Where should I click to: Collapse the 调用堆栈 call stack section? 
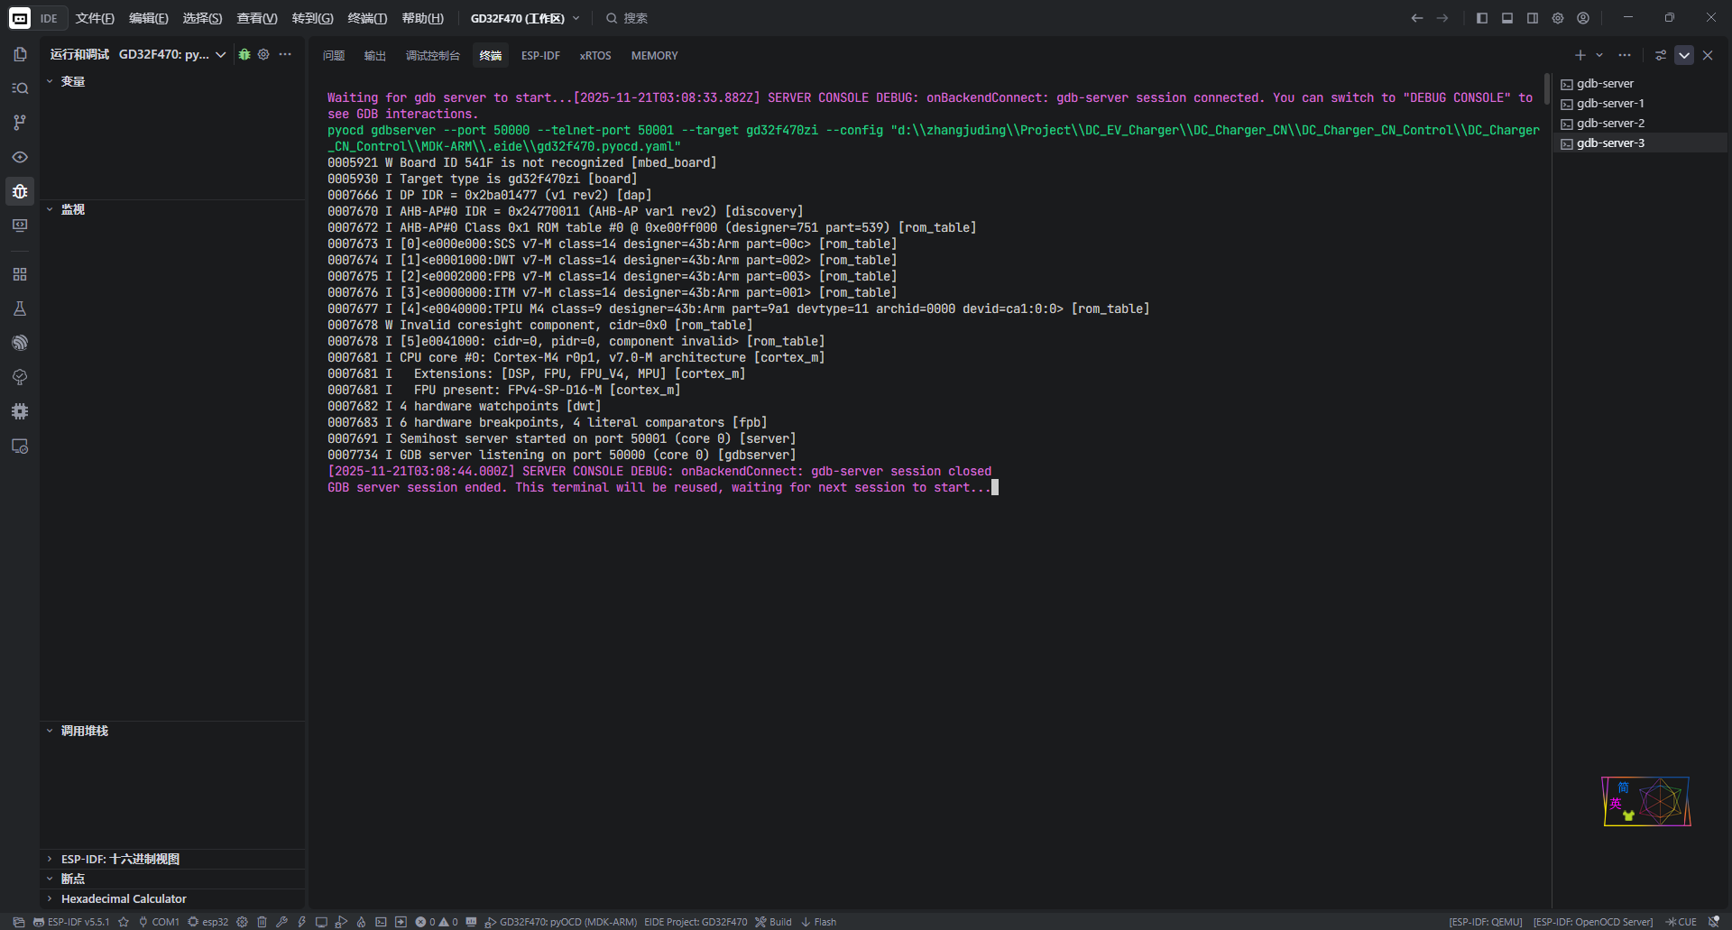pos(84,731)
